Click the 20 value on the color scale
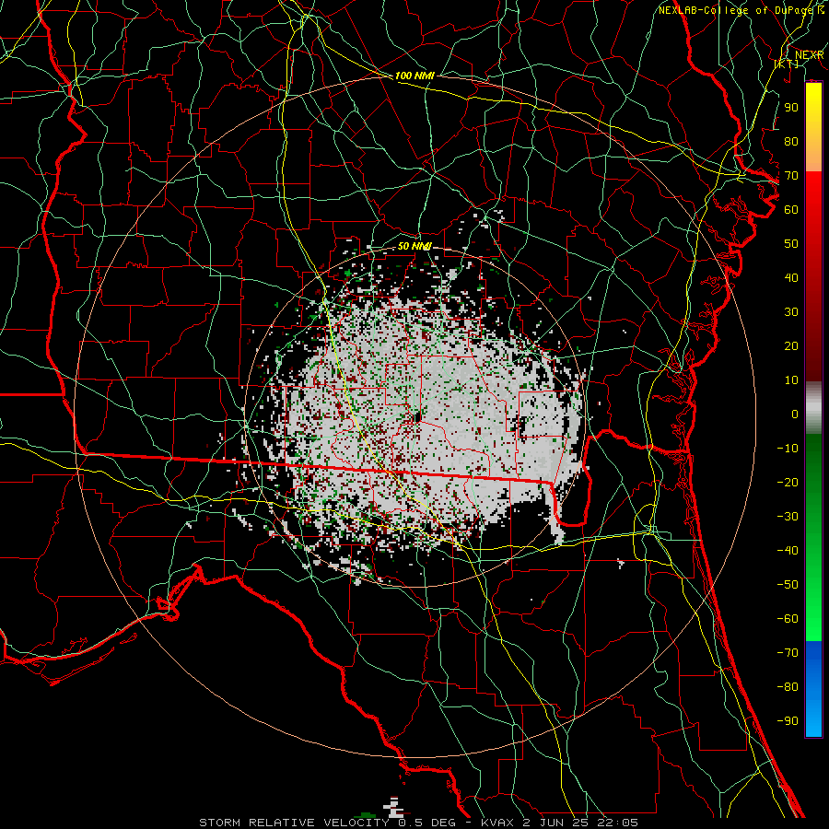This screenshot has width=829, height=829. tap(791, 345)
